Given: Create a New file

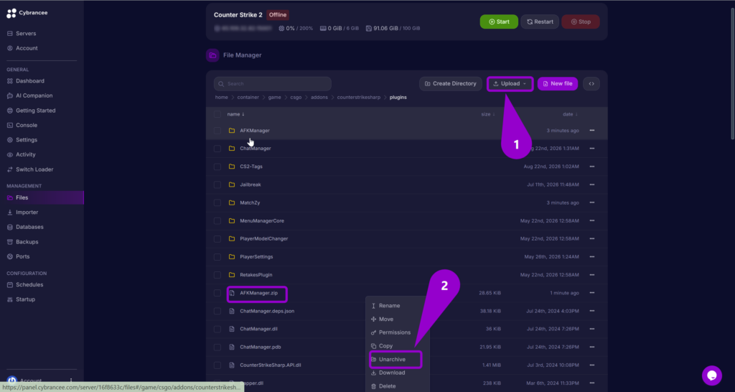Looking at the screenshot, I should (x=557, y=83).
